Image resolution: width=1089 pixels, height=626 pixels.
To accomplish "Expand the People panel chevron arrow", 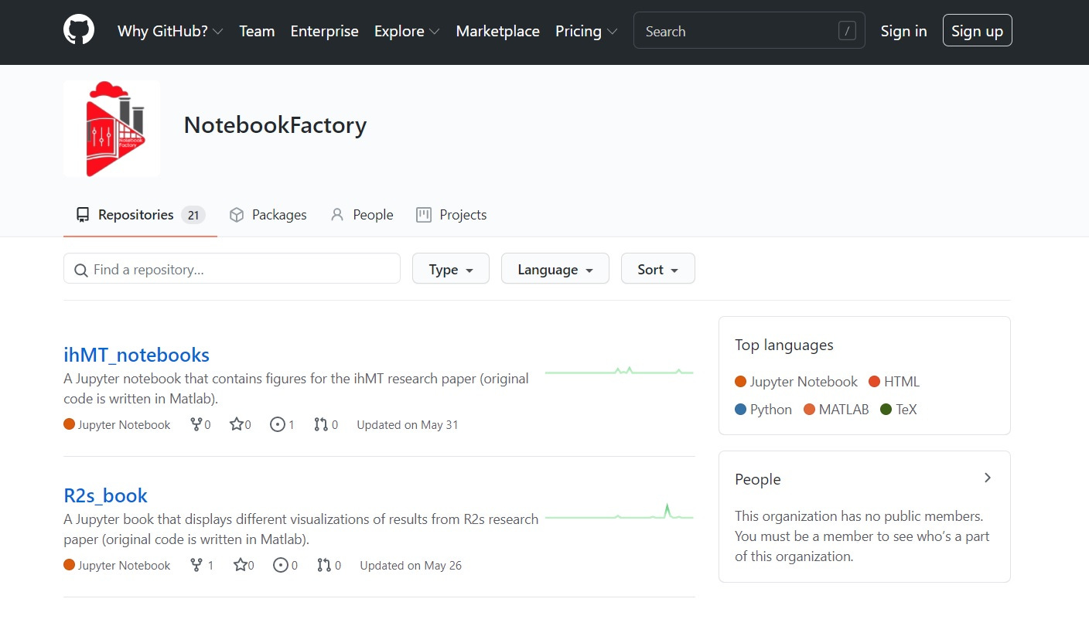I will click(x=988, y=478).
